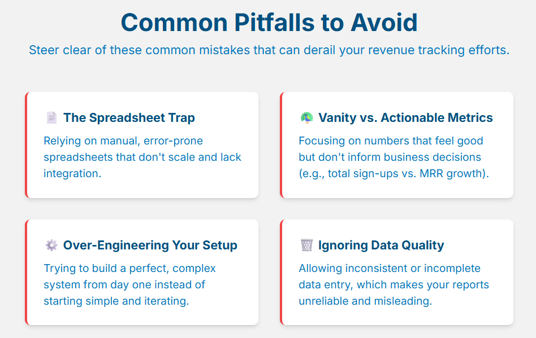Click the "Focusing on numbers that feel good" line
The width and height of the screenshot is (536, 338).
[391, 141]
